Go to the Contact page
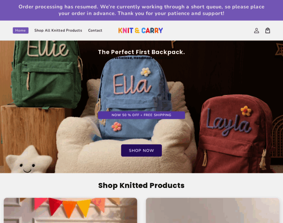Image resolution: width=283 pixels, height=223 pixels. (x=95, y=30)
